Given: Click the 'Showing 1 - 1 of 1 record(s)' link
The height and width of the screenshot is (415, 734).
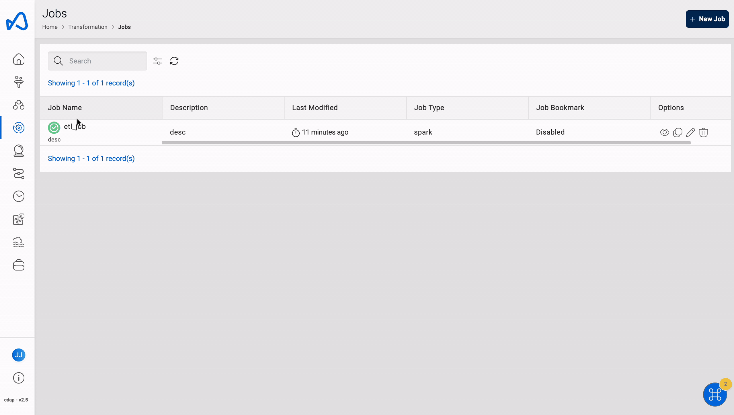Looking at the screenshot, I should [x=91, y=83].
